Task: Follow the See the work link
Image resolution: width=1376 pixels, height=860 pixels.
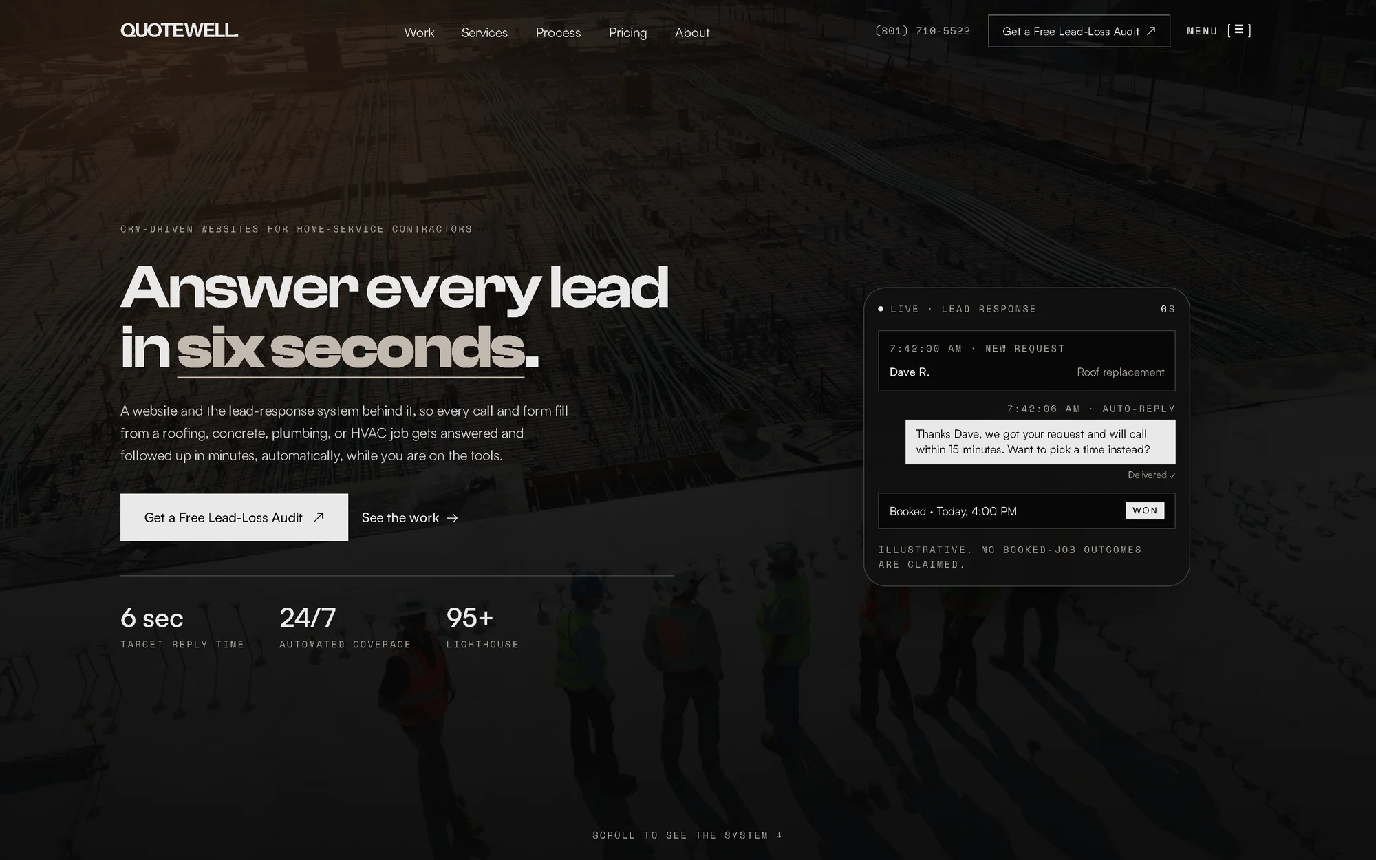Action: click(x=409, y=517)
